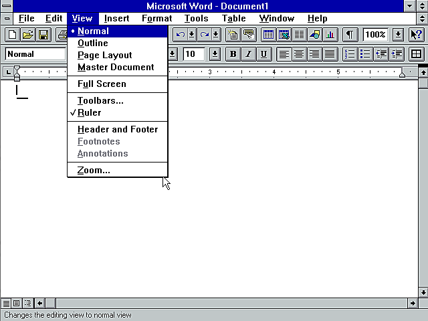The image size is (428, 321).
Task: Switch to Page Layout view button at bottom
Action: click(x=16, y=303)
